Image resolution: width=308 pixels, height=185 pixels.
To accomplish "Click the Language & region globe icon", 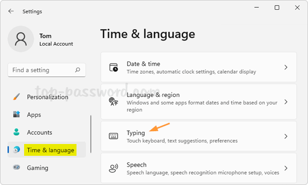I will [113, 101].
